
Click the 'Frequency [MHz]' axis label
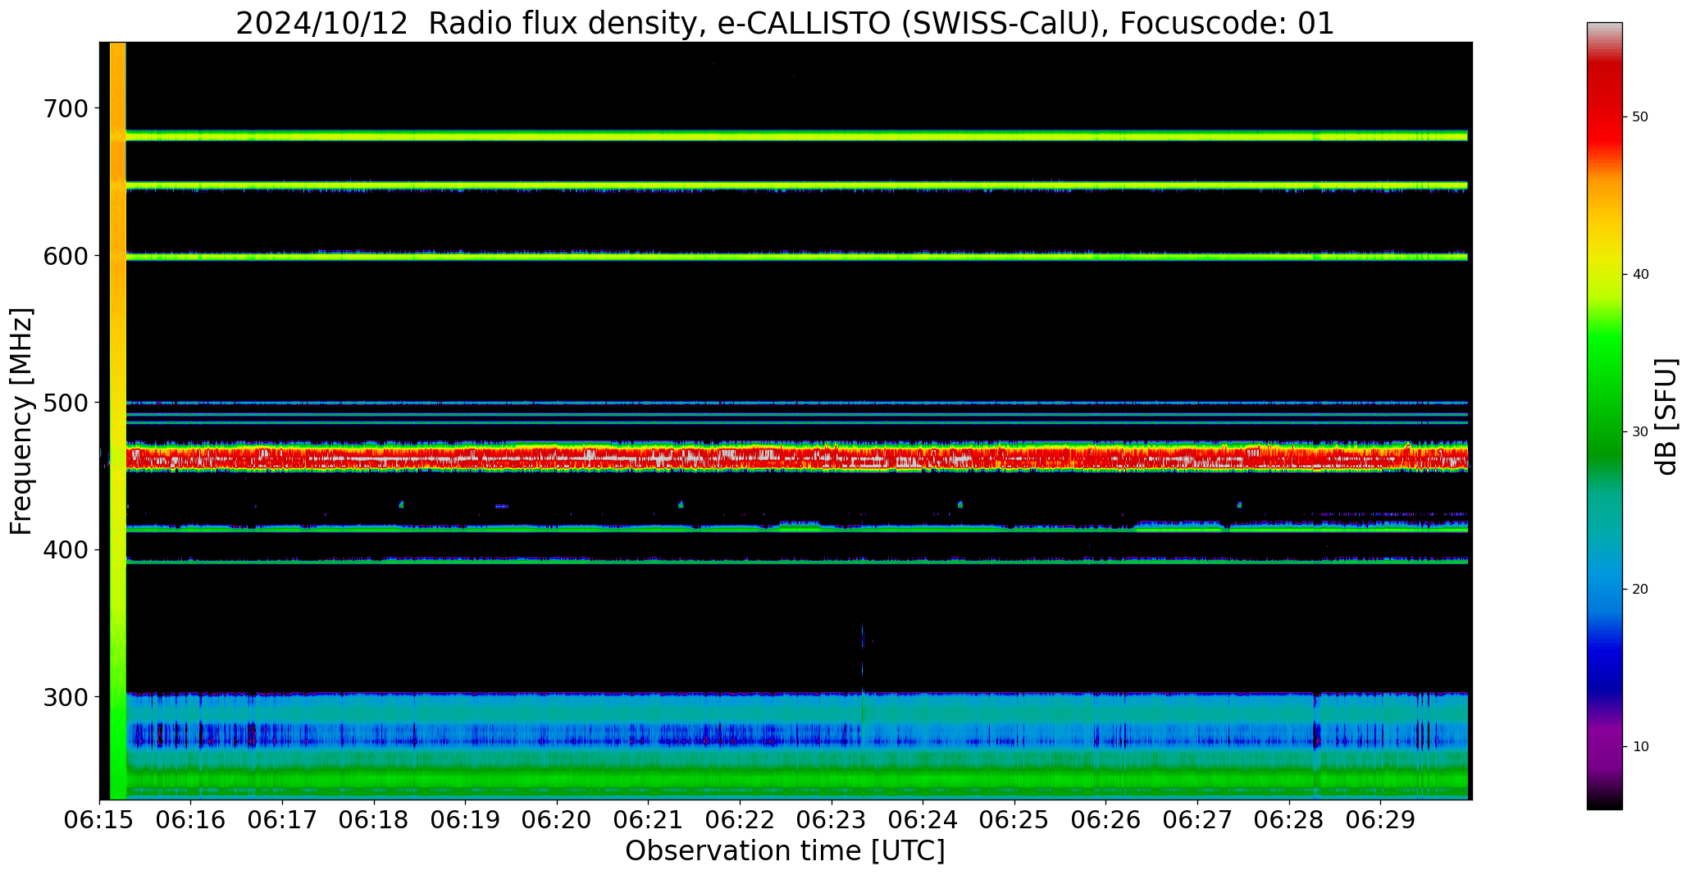pyautogui.click(x=22, y=421)
